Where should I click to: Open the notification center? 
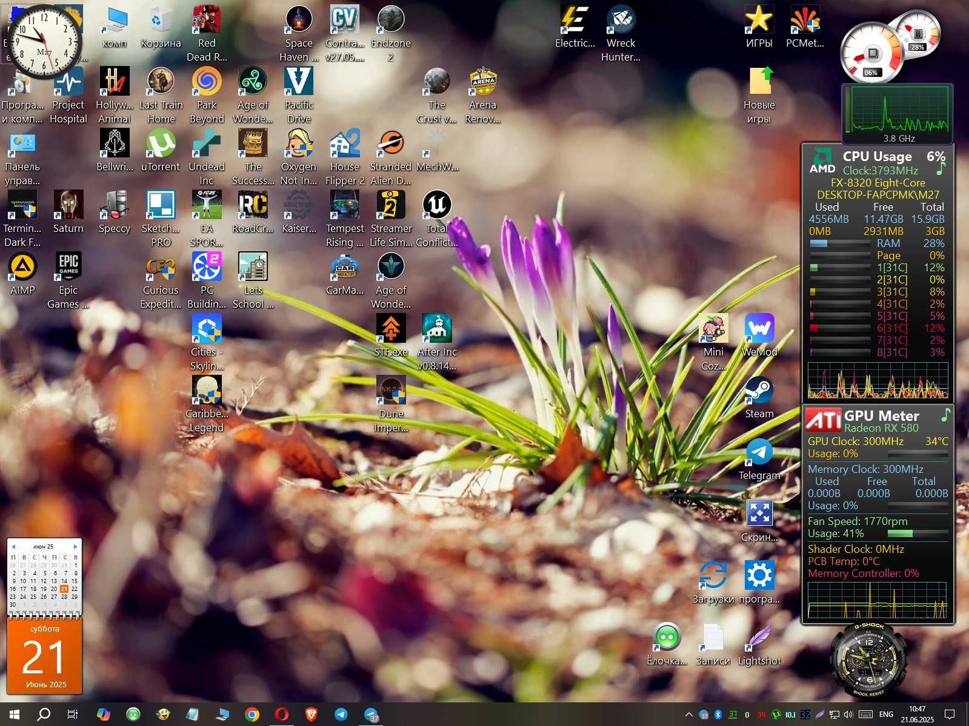(950, 714)
